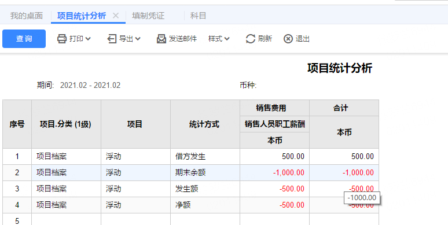
Task: Select the 借方发生 cell in row 1
Action: pos(205,157)
